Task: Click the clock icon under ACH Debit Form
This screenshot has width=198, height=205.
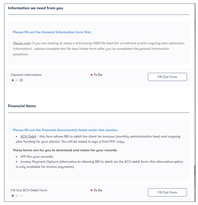Action: 17,196
